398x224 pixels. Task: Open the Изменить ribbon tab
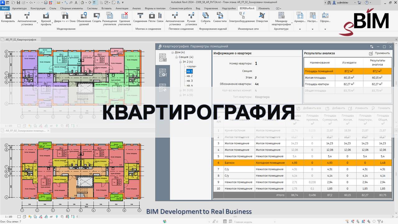tap(264, 8)
